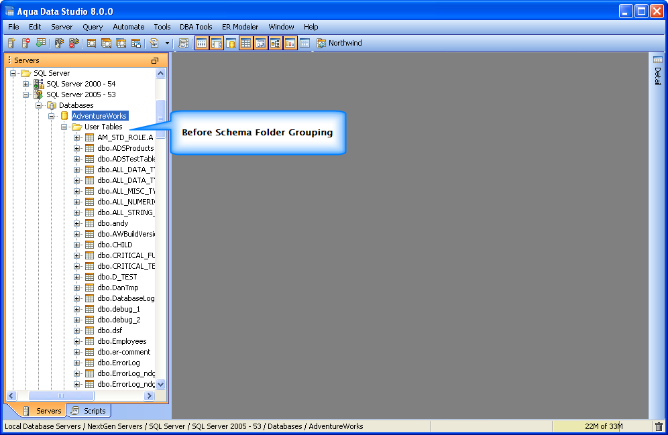Open the Help menu
The height and width of the screenshot is (435, 668).
pos(311,27)
